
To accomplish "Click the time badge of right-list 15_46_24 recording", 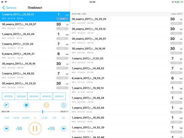I will 176,102.
